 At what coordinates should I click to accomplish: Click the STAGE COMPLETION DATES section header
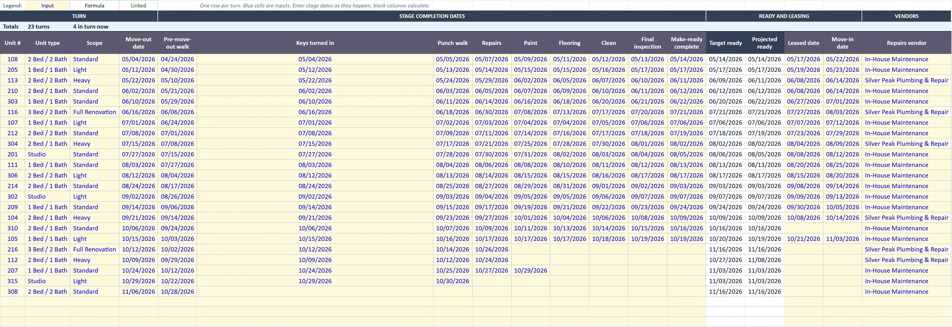click(432, 16)
